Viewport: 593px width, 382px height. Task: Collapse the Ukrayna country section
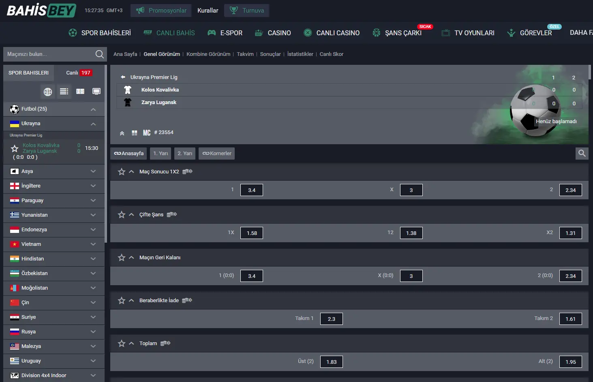(93, 124)
